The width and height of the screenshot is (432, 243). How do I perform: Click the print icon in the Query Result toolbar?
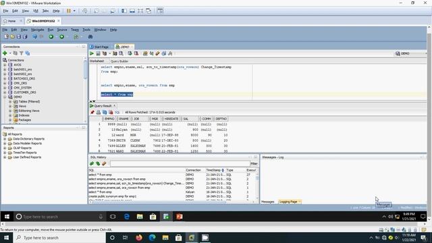pos(99,112)
